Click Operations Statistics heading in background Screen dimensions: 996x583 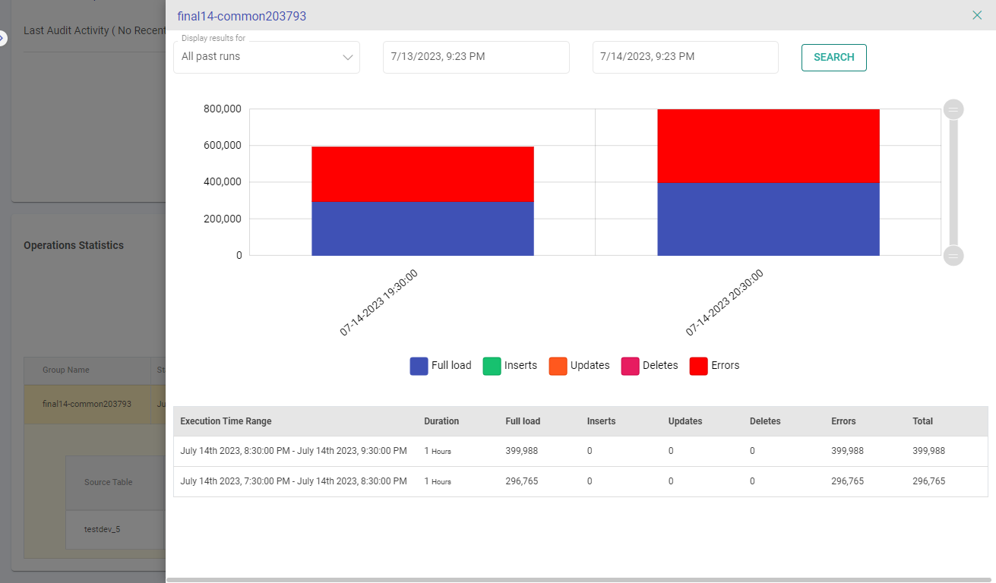(x=74, y=245)
